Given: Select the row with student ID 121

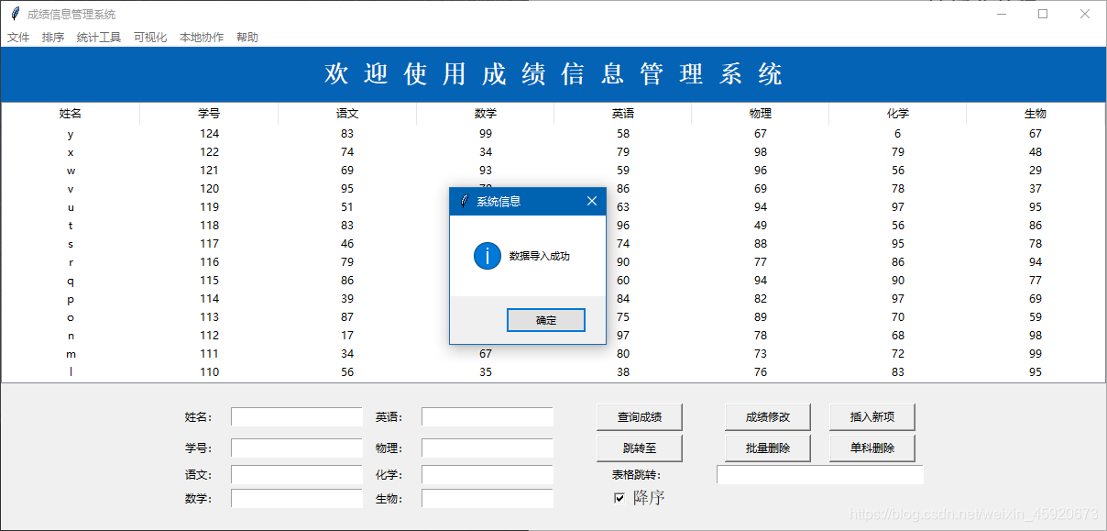Looking at the screenshot, I should [553, 171].
